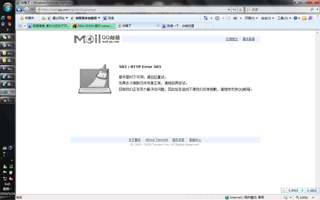Screen dimensions: 320x200
Task: Close the 出错了 tab
Action: (x=158, y=26)
